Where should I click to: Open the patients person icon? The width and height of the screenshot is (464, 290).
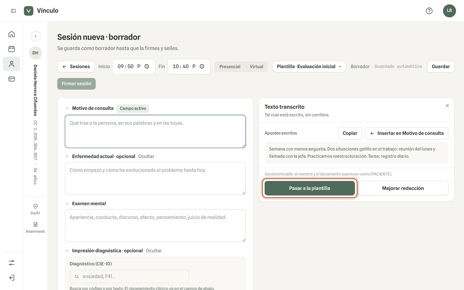point(12,64)
